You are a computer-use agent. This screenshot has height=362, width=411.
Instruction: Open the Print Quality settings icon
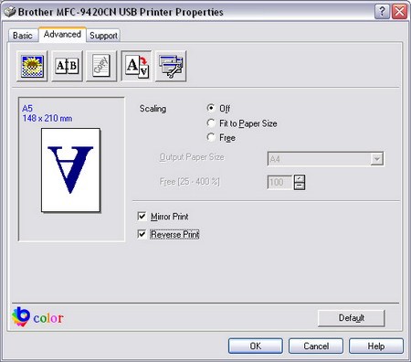point(32,66)
